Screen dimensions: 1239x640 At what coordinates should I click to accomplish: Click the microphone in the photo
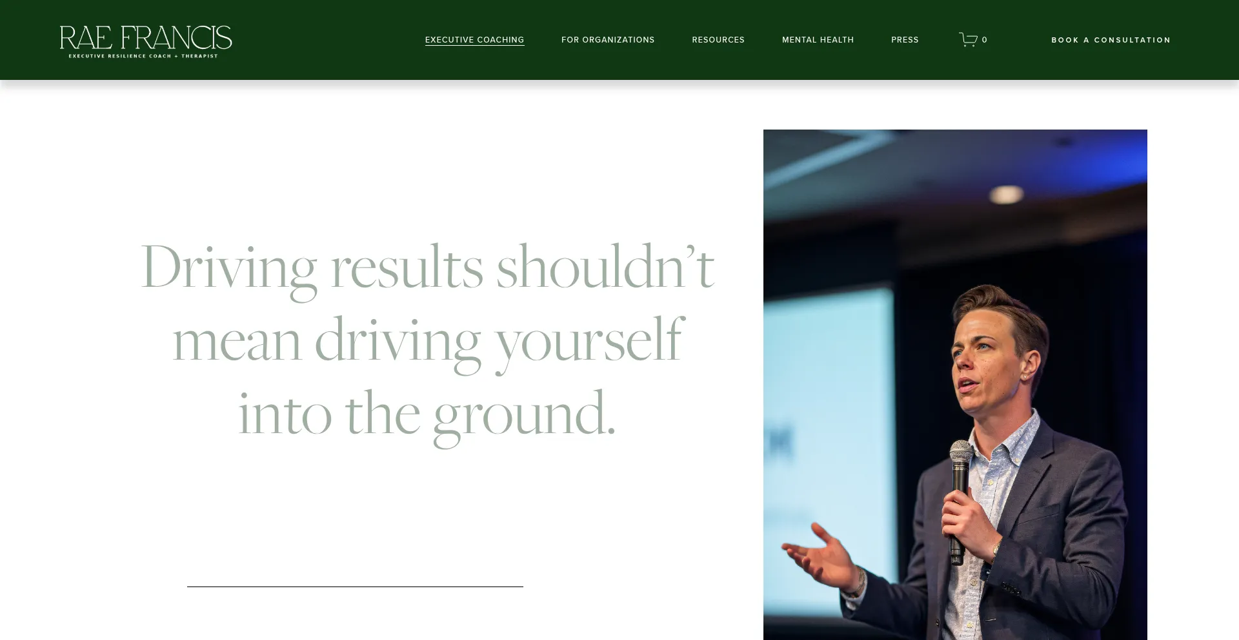point(960,496)
